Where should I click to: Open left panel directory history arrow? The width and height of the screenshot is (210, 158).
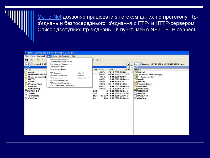click(132, 67)
